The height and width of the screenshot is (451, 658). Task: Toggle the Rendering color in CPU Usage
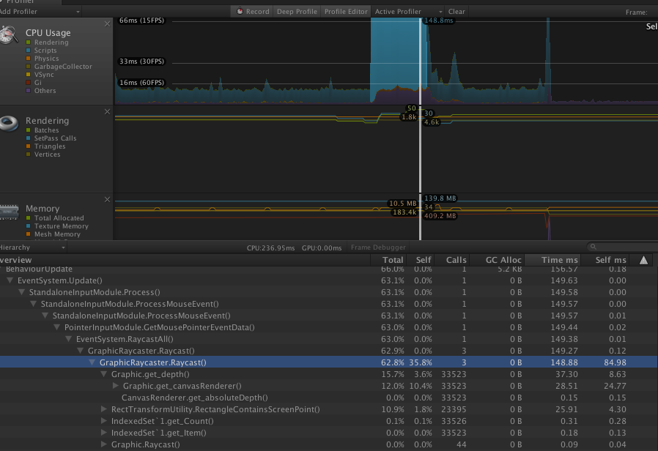coord(29,42)
